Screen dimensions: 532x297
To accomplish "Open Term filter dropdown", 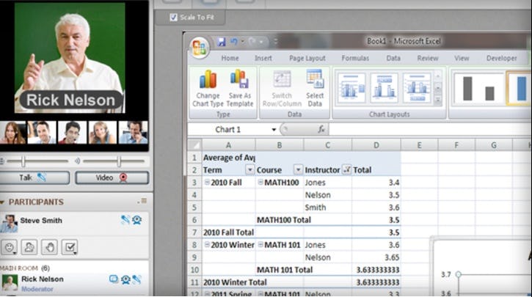I will click(x=249, y=169).
